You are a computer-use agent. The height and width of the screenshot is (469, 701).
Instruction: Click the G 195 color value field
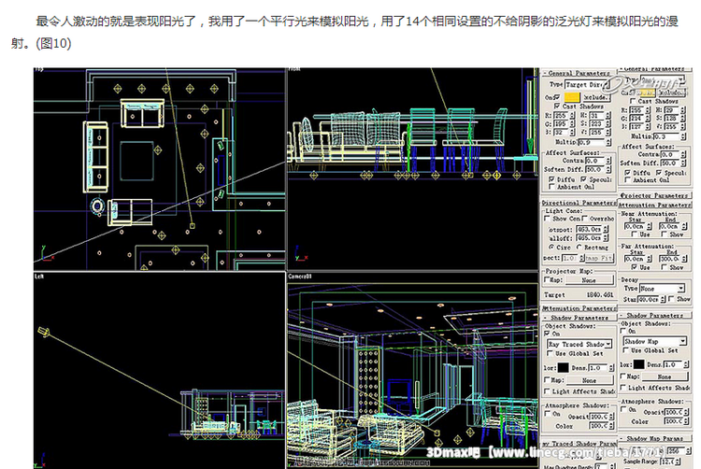coord(561,123)
